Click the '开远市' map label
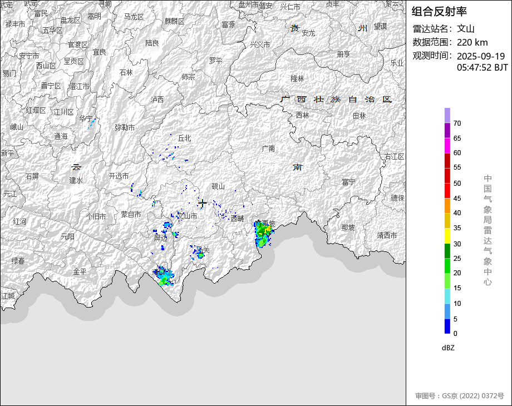The image size is (512, 406). point(119,176)
